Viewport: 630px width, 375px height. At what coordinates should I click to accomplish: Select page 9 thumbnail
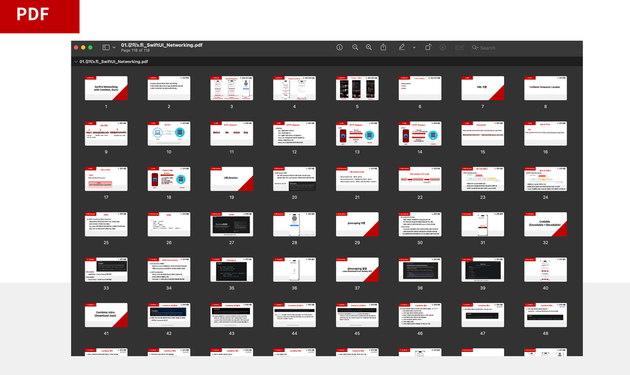coord(106,133)
